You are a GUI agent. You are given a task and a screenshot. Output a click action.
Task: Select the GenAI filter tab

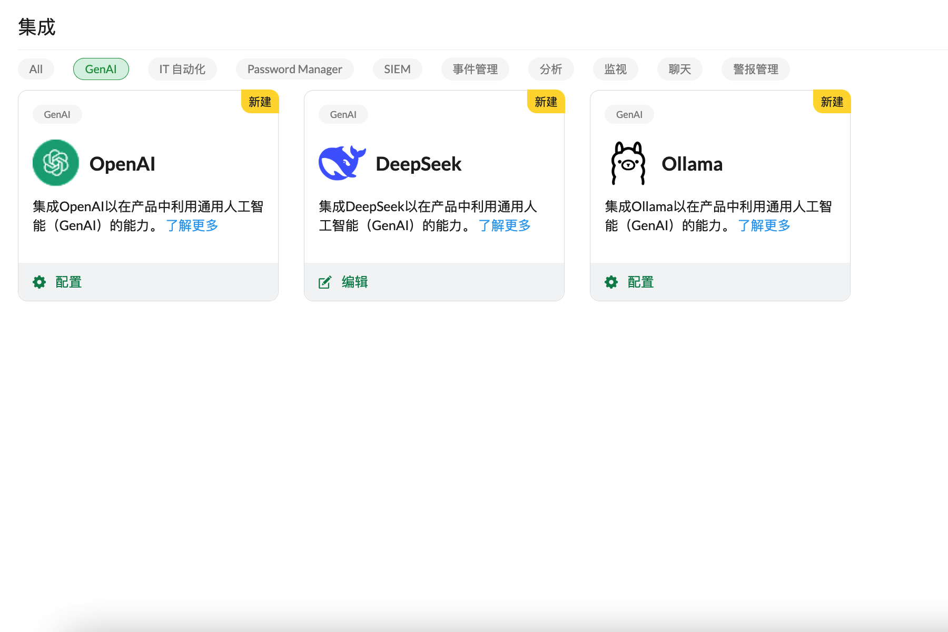click(x=101, y=69)
